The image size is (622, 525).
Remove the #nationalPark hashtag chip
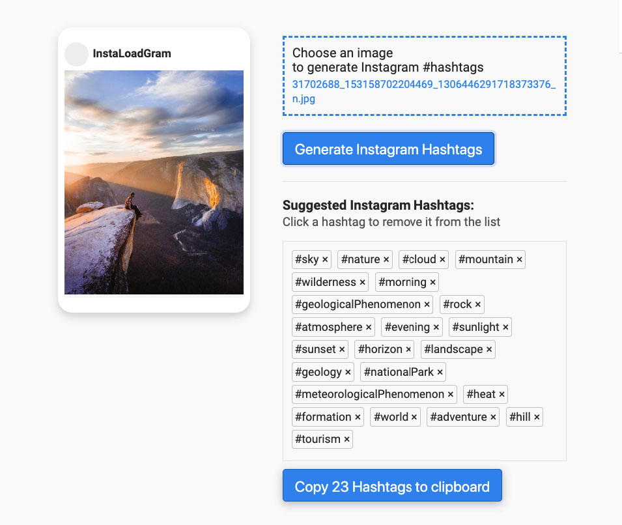[x=403, y=372]
